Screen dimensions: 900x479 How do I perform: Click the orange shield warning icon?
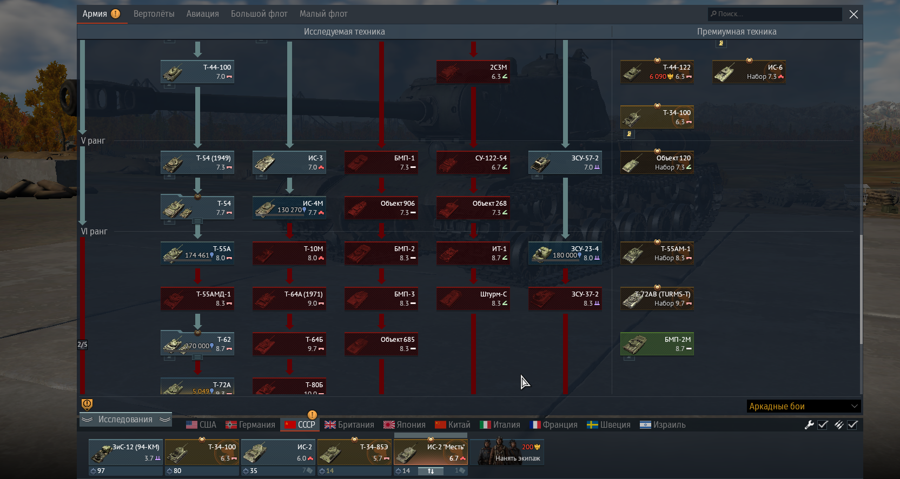87,404
